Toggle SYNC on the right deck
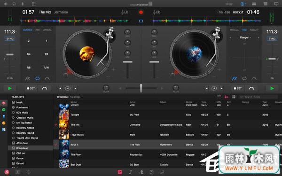 point(272,38)
